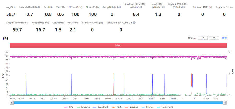Focus the FPS threshold field showing 25
235x109 pixels.
coord(214,38)
